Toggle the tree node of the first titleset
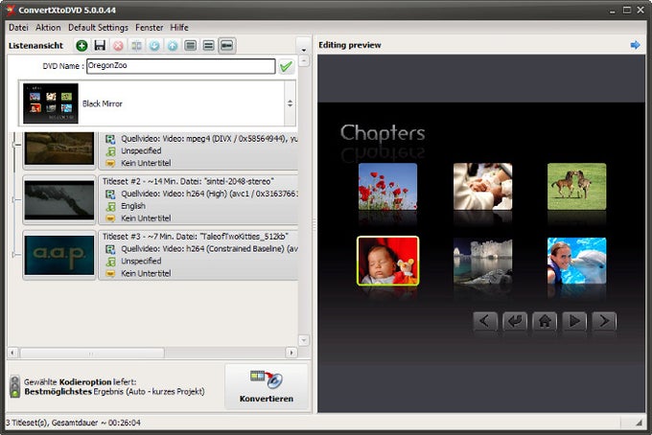Screen dimensions: 652x435 pyautogui.click(x=14, y=145)
